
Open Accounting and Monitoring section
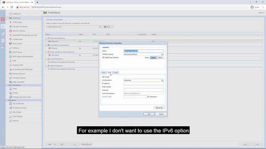(22, 70)
